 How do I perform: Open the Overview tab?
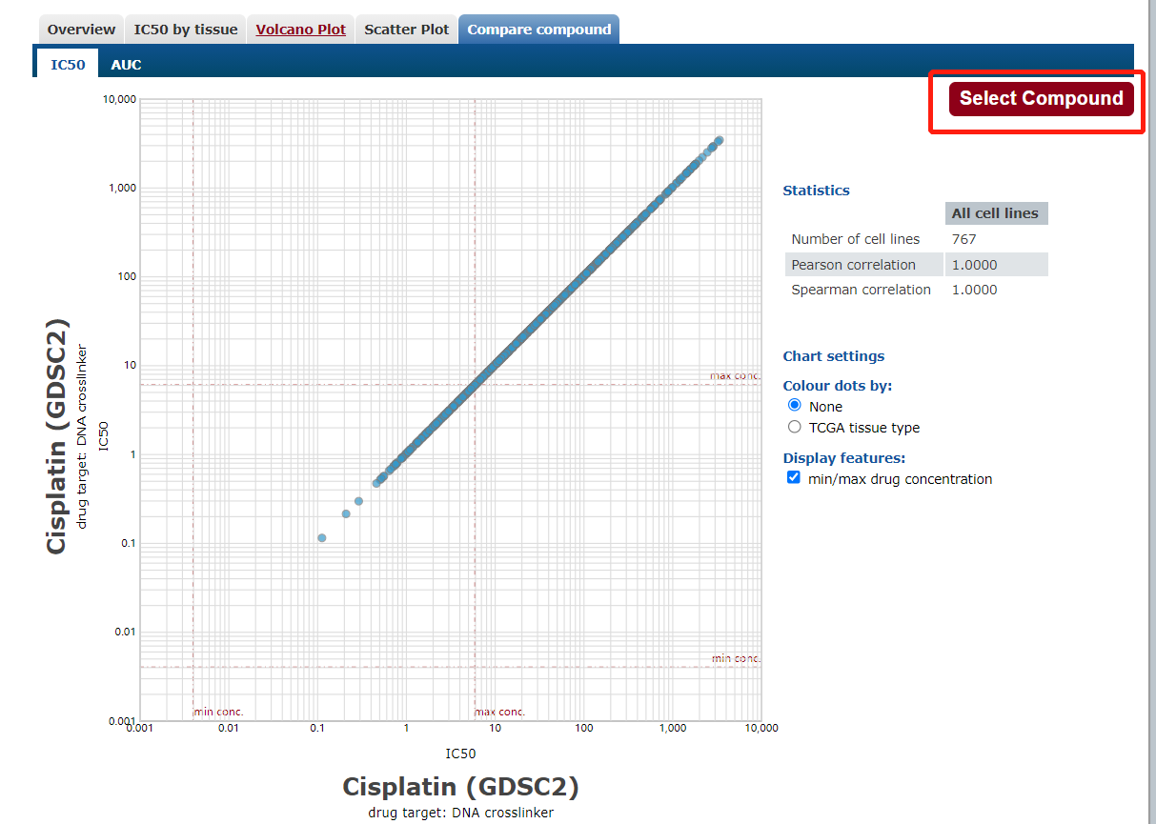click(x=81, y=30)
